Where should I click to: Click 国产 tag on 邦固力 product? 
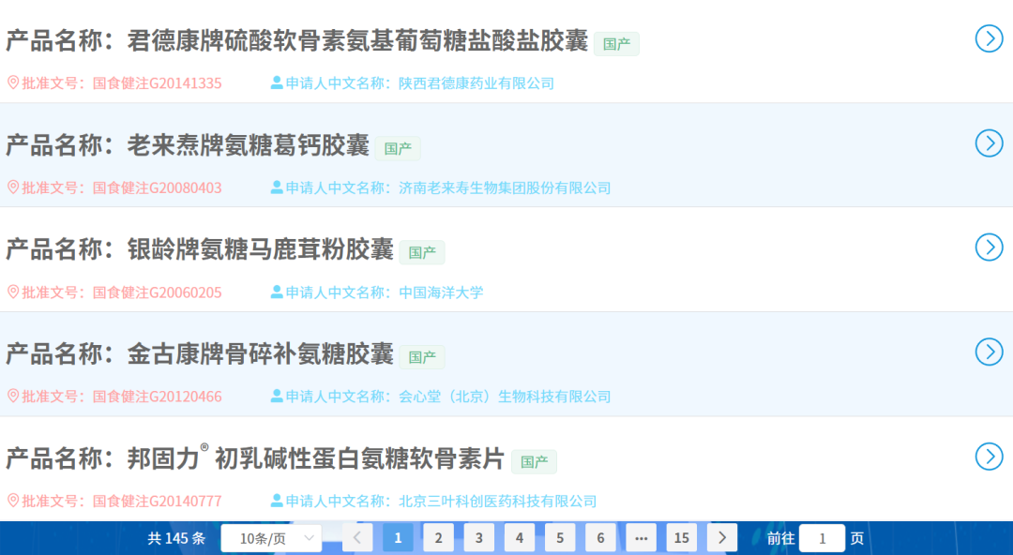pos(534,462)
